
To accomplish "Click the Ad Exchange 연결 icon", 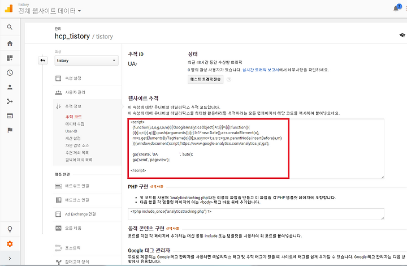I will pos(58,214).
